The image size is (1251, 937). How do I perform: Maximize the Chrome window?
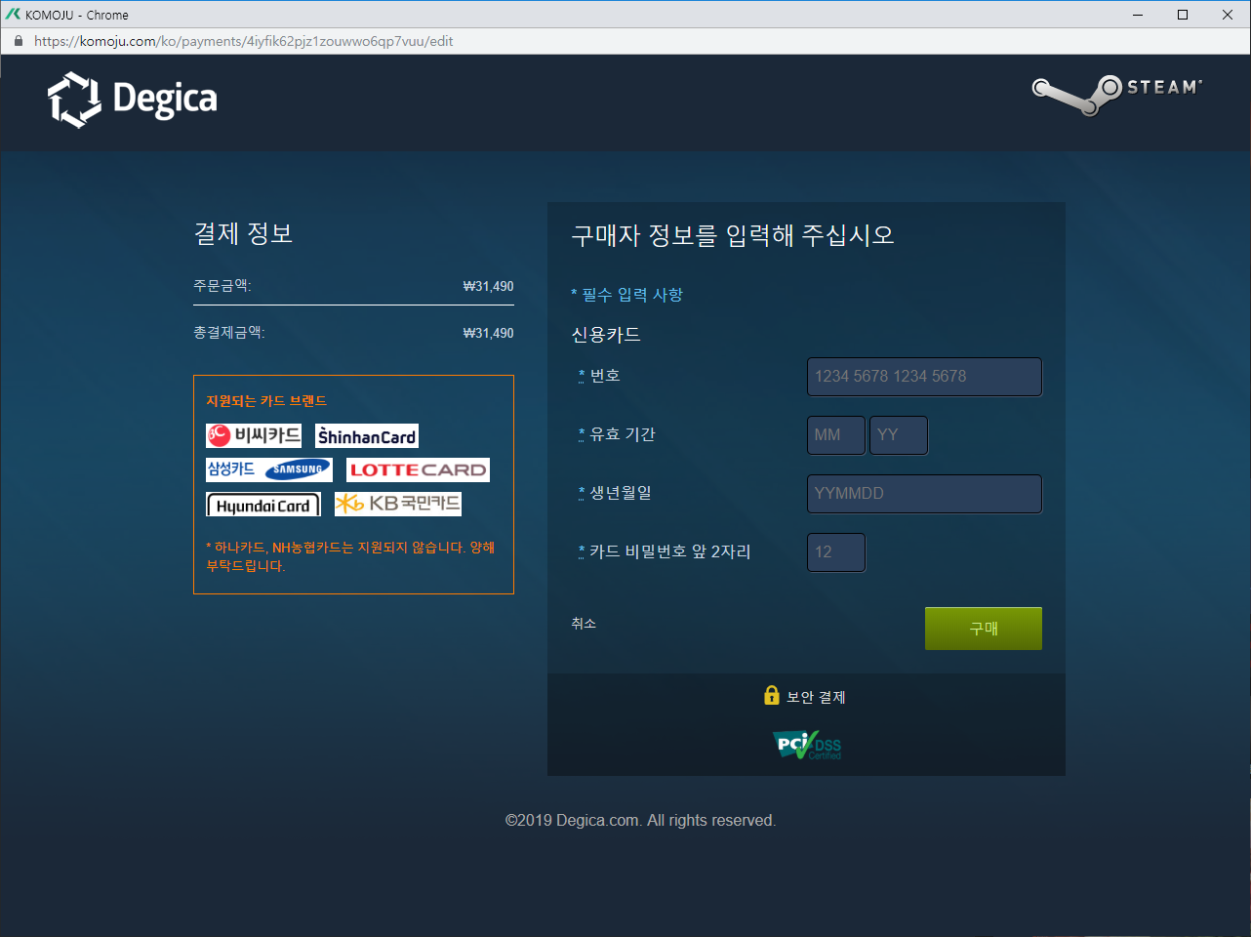coord(1183,15)
